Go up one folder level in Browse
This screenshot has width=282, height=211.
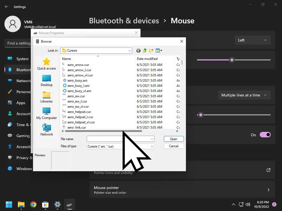pyautogui.click(x=145, y=51)
